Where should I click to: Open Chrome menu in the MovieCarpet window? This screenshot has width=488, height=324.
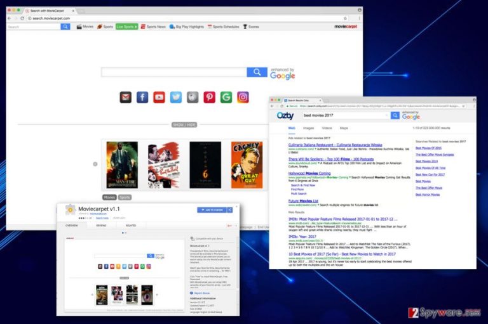[359, 18]
